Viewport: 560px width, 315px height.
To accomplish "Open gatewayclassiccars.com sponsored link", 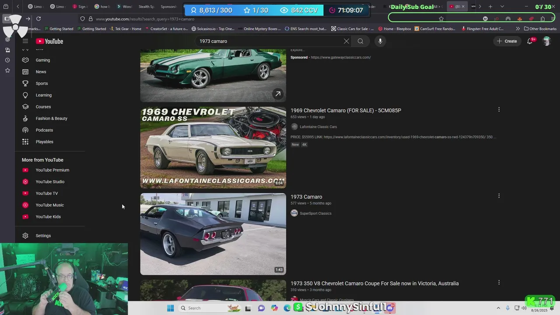I will 341,57.
